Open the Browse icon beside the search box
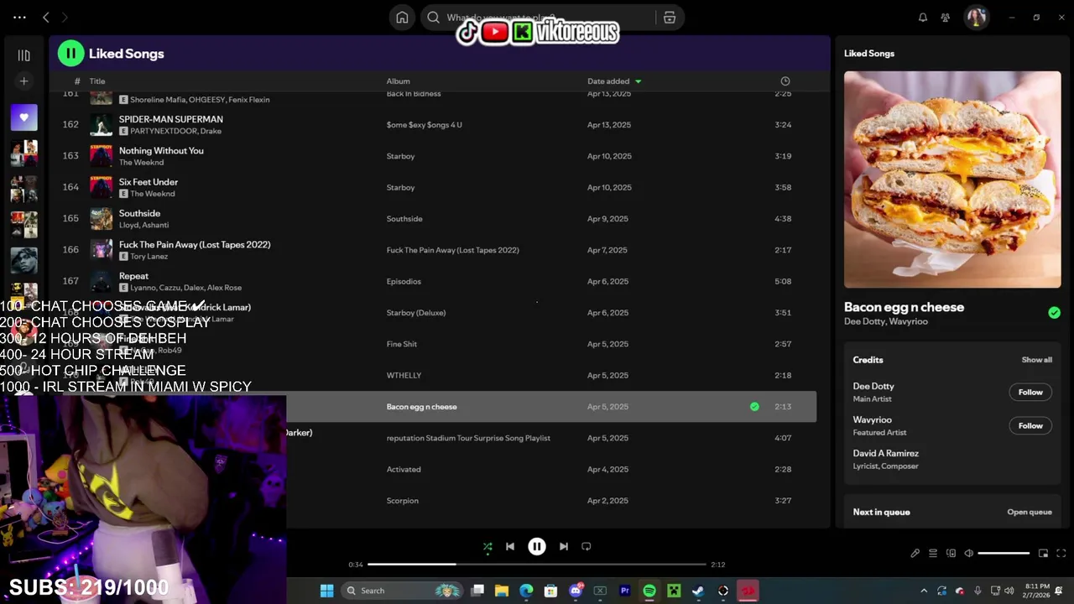 click(x=670, y=18)
